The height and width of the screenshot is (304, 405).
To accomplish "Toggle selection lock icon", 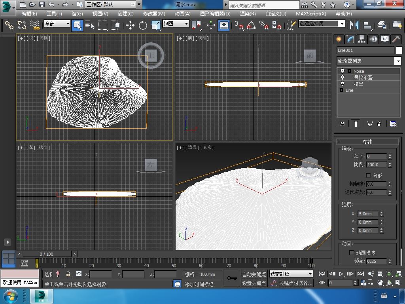I will point(68,274).
